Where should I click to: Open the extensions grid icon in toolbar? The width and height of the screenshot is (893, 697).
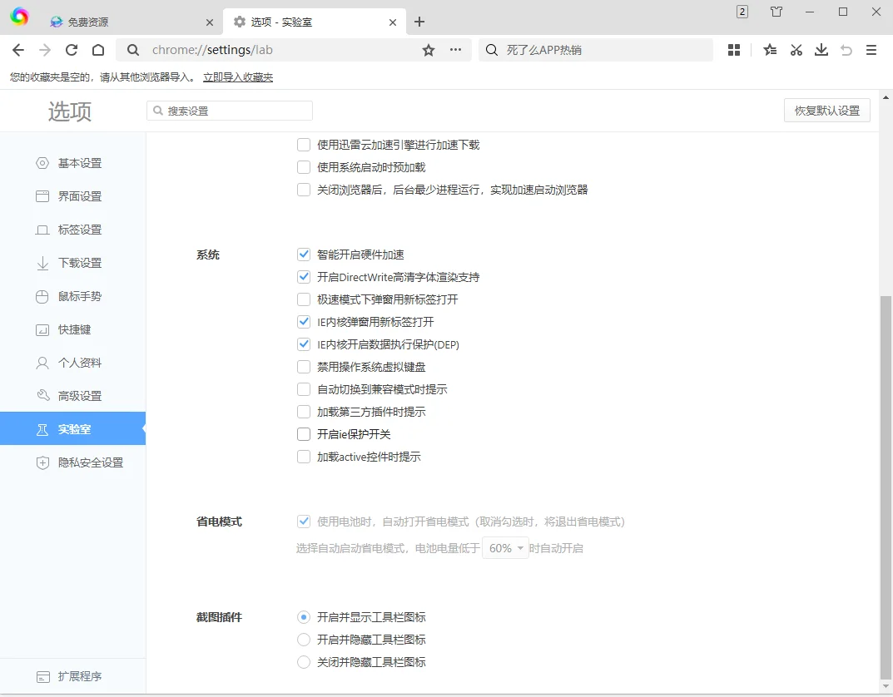(x=733, y=50)
